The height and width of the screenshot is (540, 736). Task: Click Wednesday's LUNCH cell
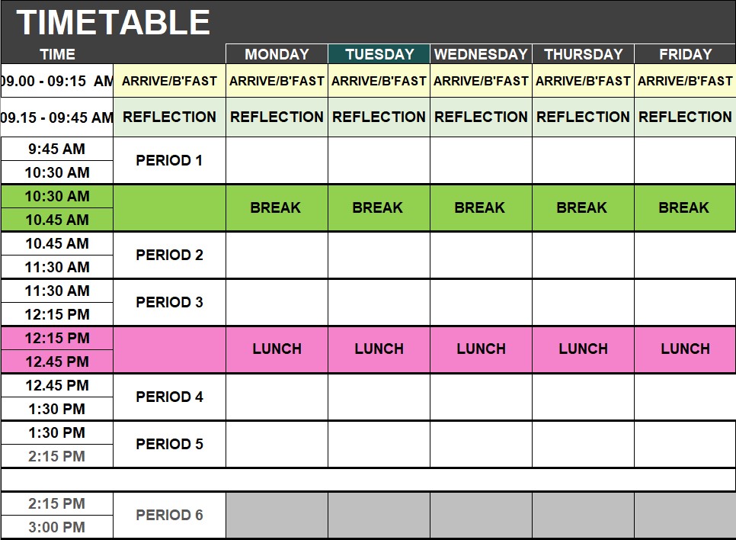pyautogui.click(x=481, y=349)
